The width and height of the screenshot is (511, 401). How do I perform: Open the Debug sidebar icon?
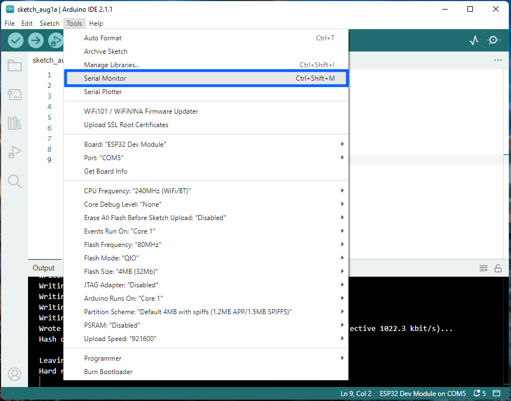pos(15,152)
